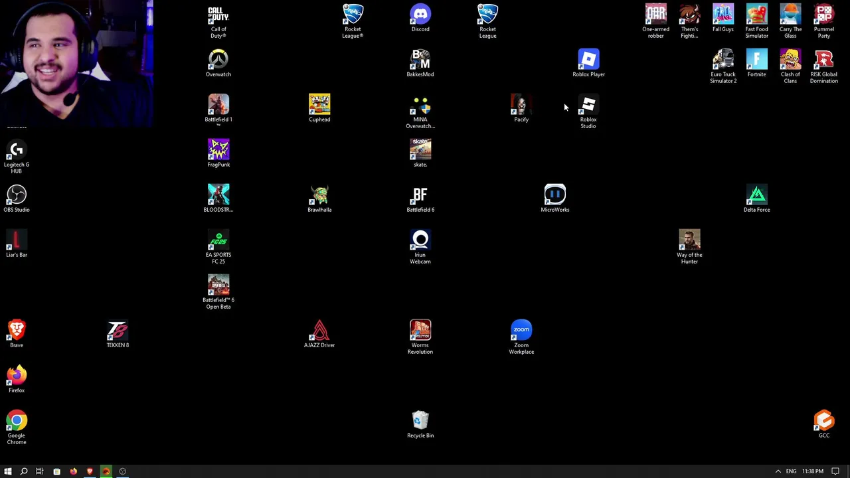Select the Fortnite desktop icon
This screenshot has height=478, width=850.
757,63
